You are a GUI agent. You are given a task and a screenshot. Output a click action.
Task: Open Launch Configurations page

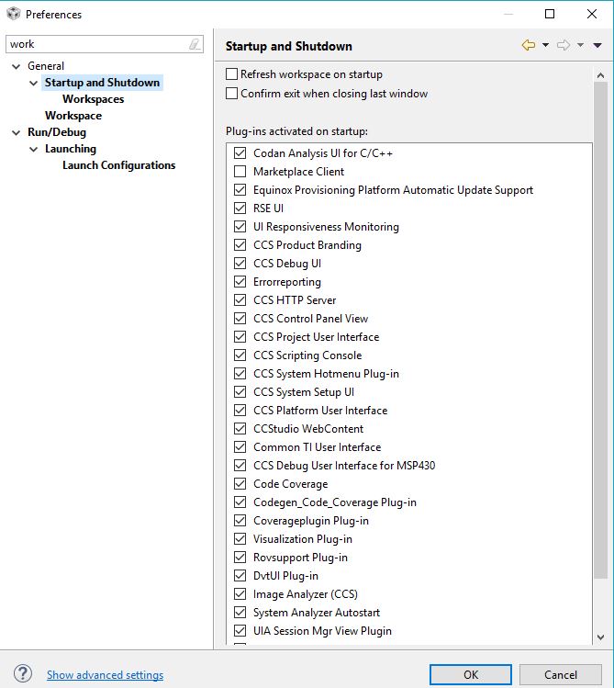point(118,165)
